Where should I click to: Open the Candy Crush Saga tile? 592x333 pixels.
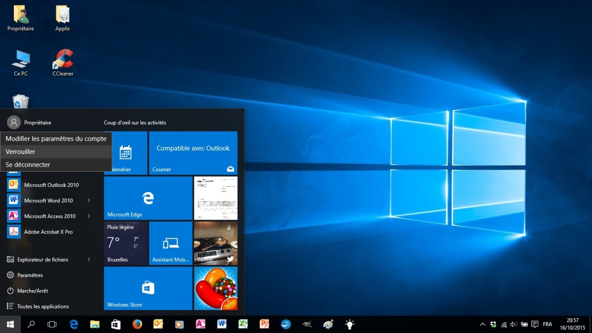point(216,288)
